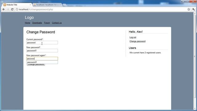Open the sidebar Change password link
The width and height of the screenshot is (197, 111).
[x=138, y=41]
